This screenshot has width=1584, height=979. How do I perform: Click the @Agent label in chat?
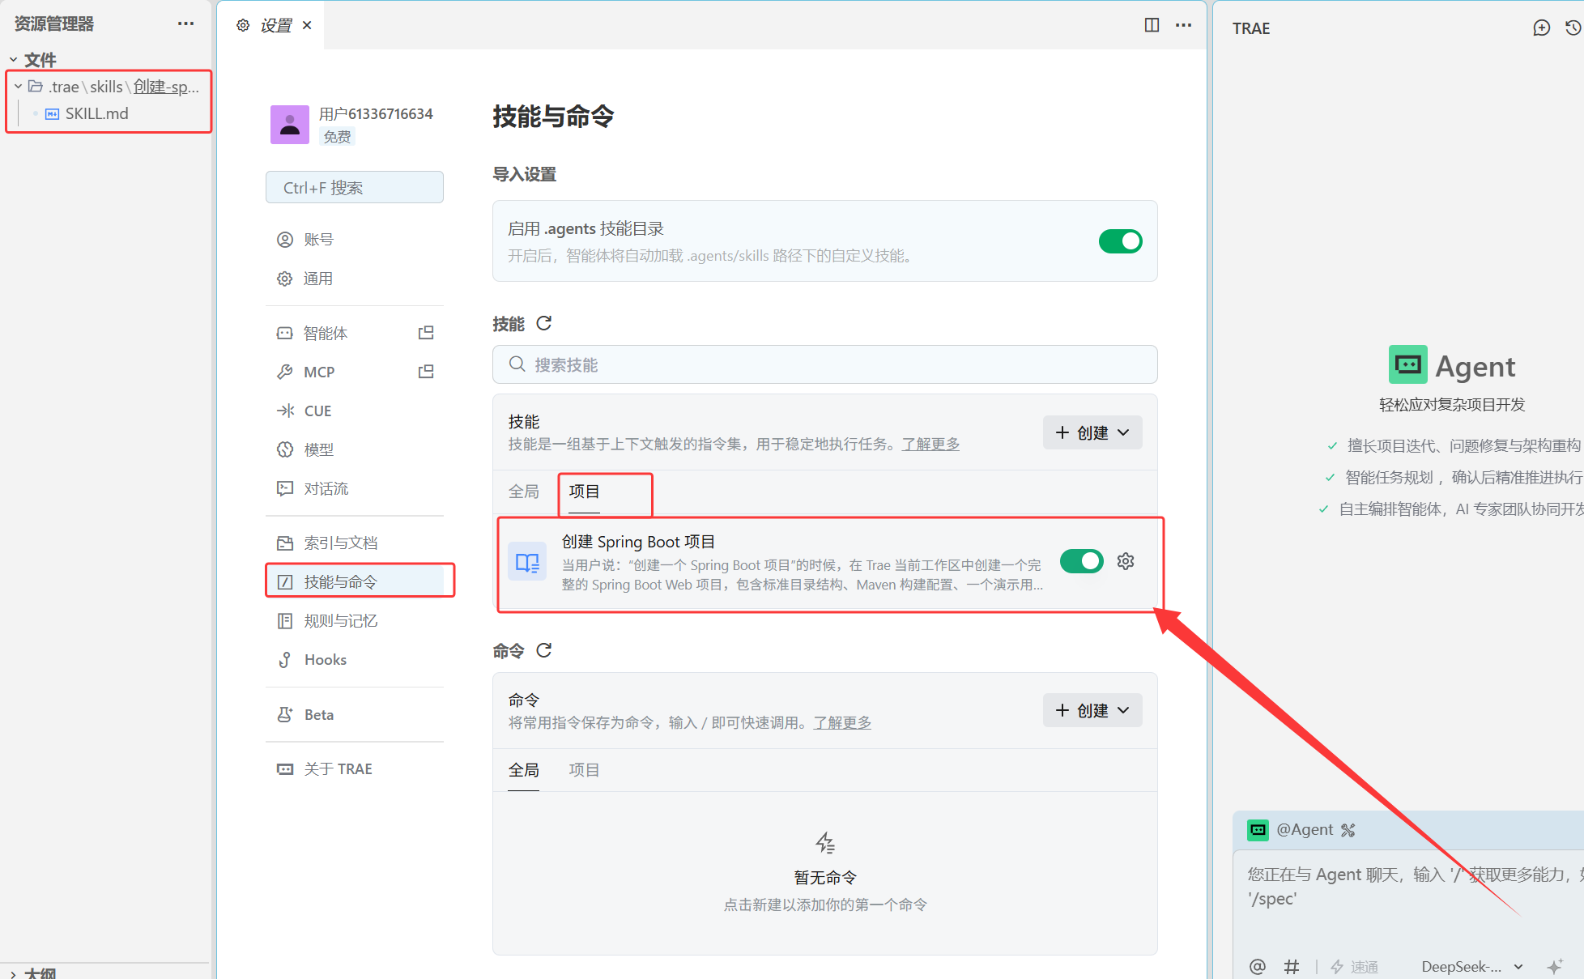[1305, 830]
